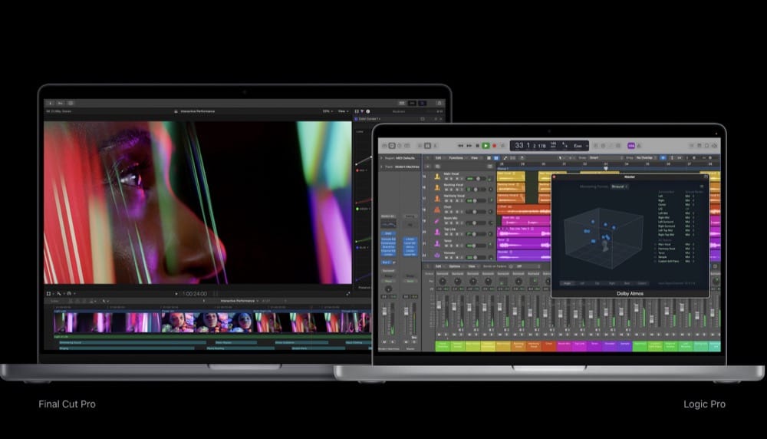Click the red record button in Logic Pro
Viewport: 767px width, 439px height.
click(x=494, y=146)
